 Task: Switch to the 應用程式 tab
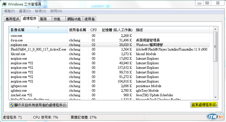click(x=12, y=19)
